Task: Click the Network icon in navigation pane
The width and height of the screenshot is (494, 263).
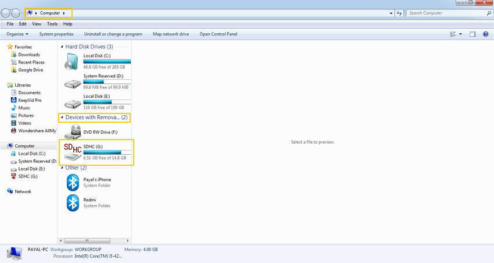Action: coord(10,191)
